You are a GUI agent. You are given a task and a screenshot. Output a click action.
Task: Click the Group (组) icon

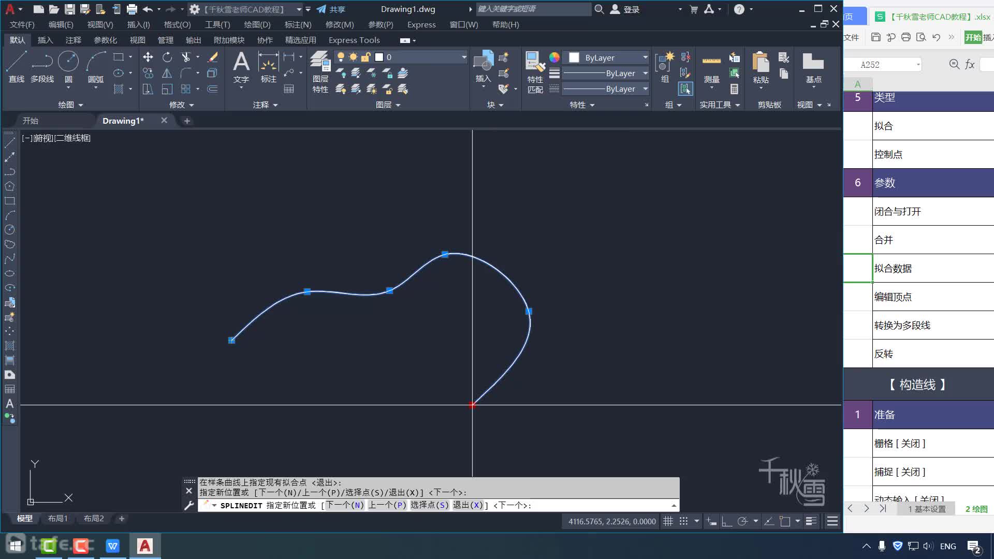pyautogui.click(x=665, y=67)
